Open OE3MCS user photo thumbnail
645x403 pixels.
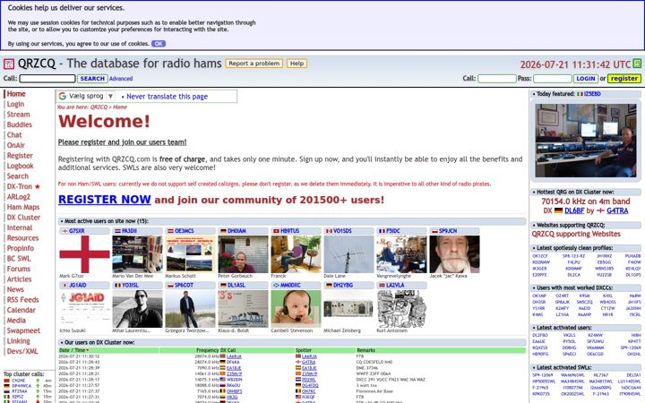190,254
